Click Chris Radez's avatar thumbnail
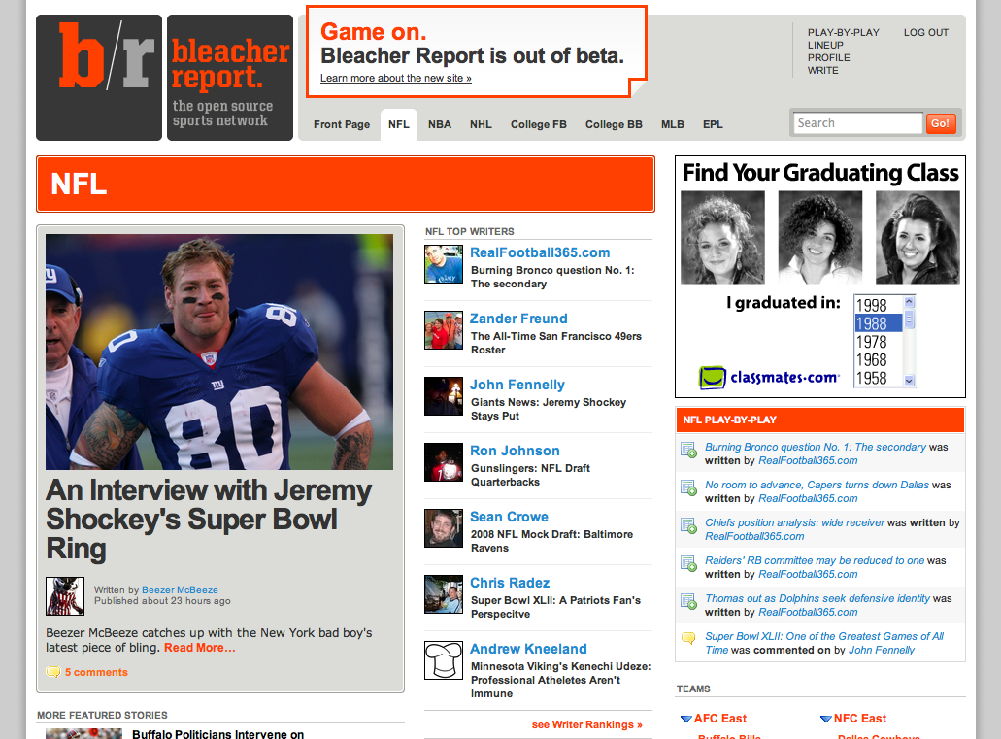This screenshot has height=739, width=1001. [x=444, y=594]
